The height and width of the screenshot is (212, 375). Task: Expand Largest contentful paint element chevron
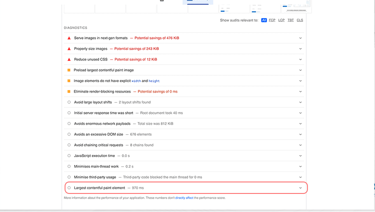coord(300,188)
